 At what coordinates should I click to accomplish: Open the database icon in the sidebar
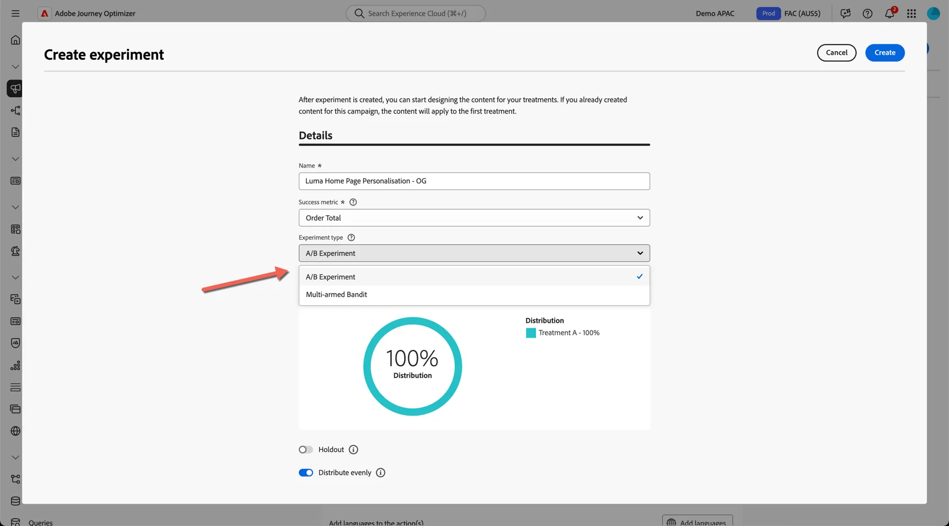15,501
